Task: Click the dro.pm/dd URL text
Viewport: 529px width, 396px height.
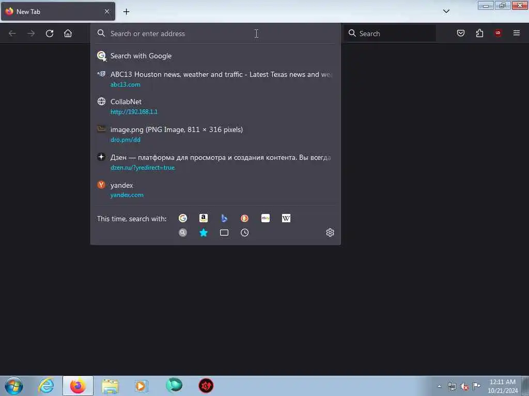Action: [x=125, y=140]
